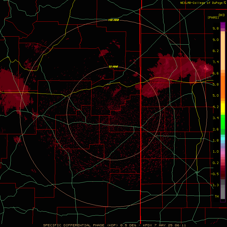The height and width of the screenshot is (227, 227).
Task: Click the purple top segment of the colorbar
Action: (223, 25)
